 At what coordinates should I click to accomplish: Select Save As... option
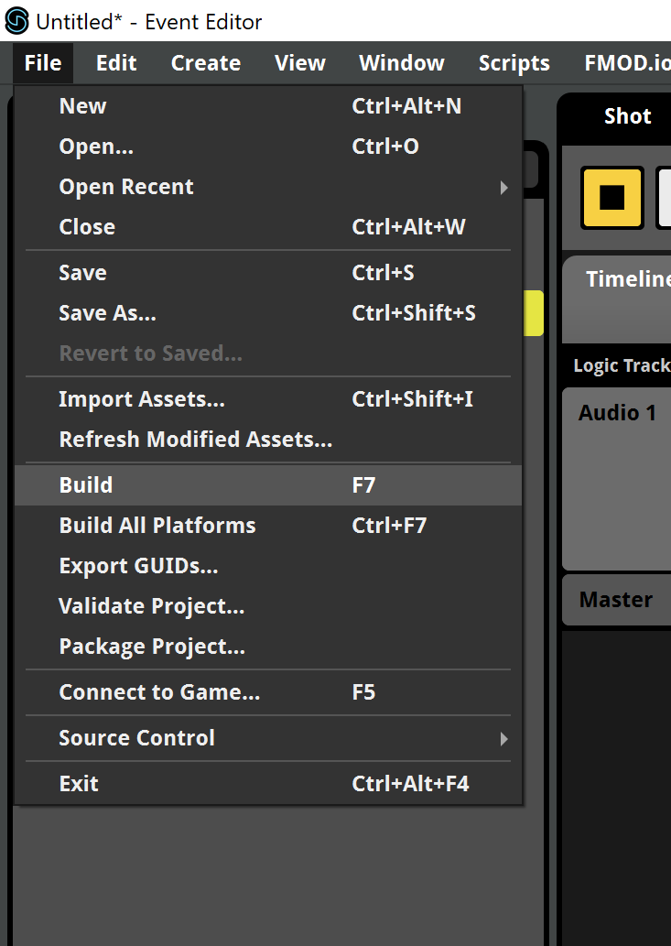107,313
